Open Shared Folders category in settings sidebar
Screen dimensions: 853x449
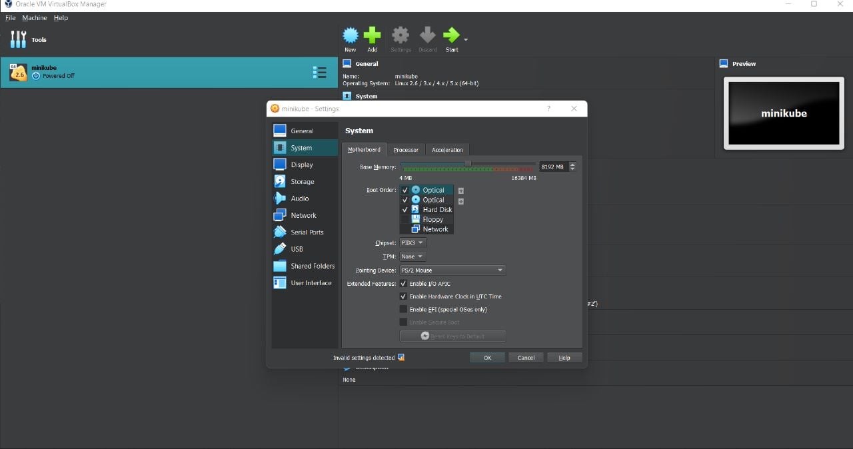pyautogui.click(x=305, y=266)
